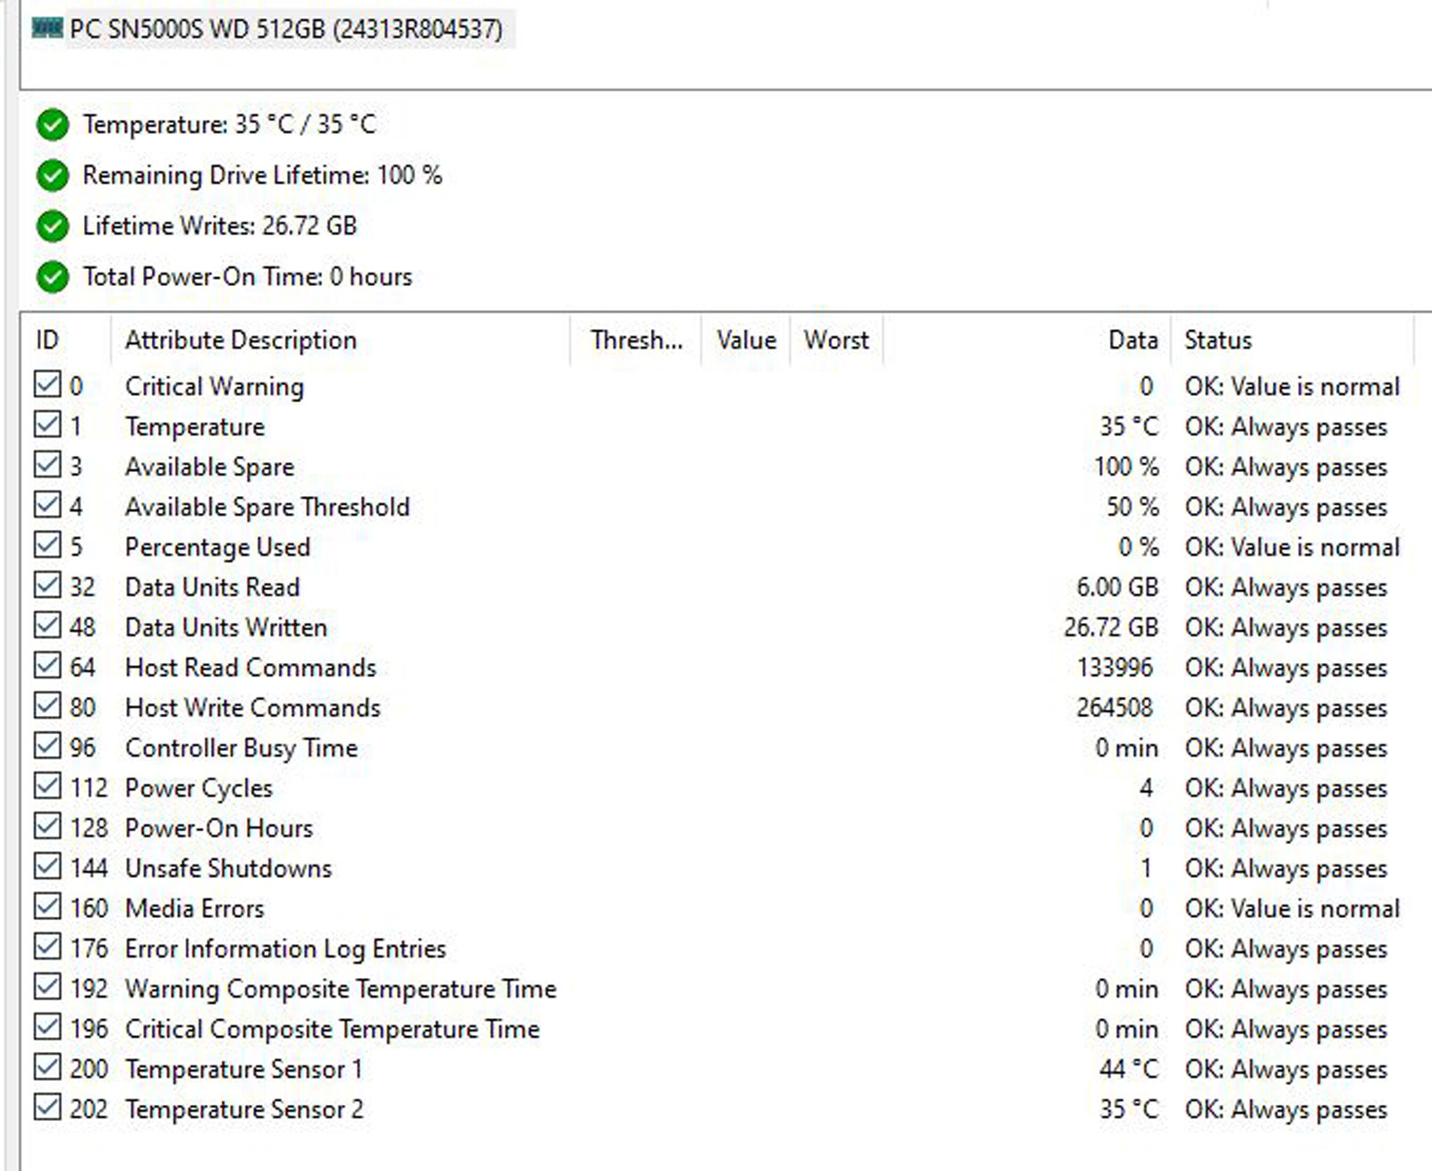Toggle the Available Spare checkbox (ID 3)
This screenshot has height=1171, width=1432.
click(x=47, y=466)
